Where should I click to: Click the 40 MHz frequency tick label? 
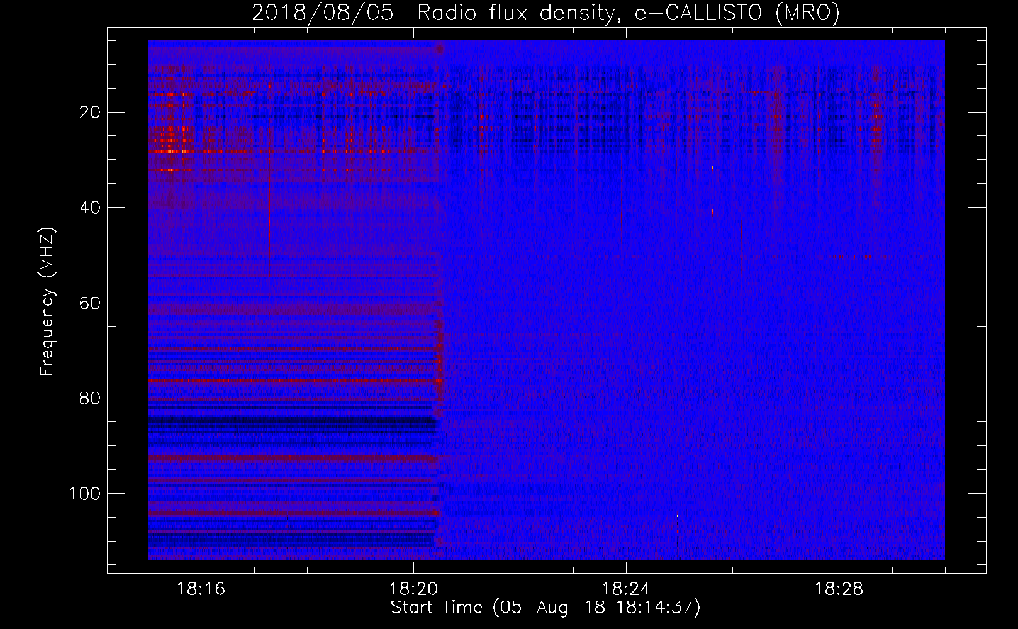point(91,208)
